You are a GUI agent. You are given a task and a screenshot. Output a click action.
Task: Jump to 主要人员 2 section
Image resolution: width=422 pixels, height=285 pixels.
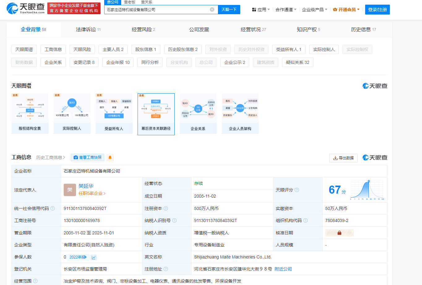[113, 49]
